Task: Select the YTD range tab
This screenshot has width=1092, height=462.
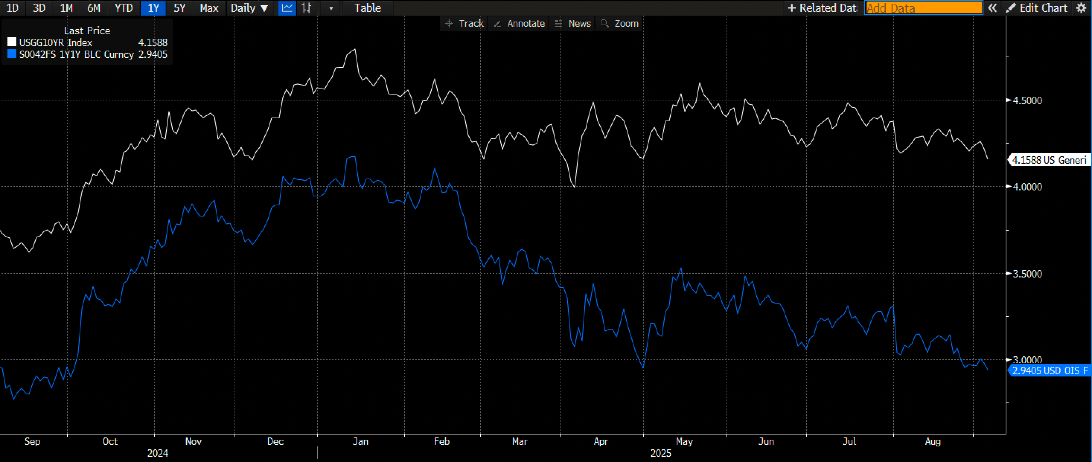Action: click(124, 8)
